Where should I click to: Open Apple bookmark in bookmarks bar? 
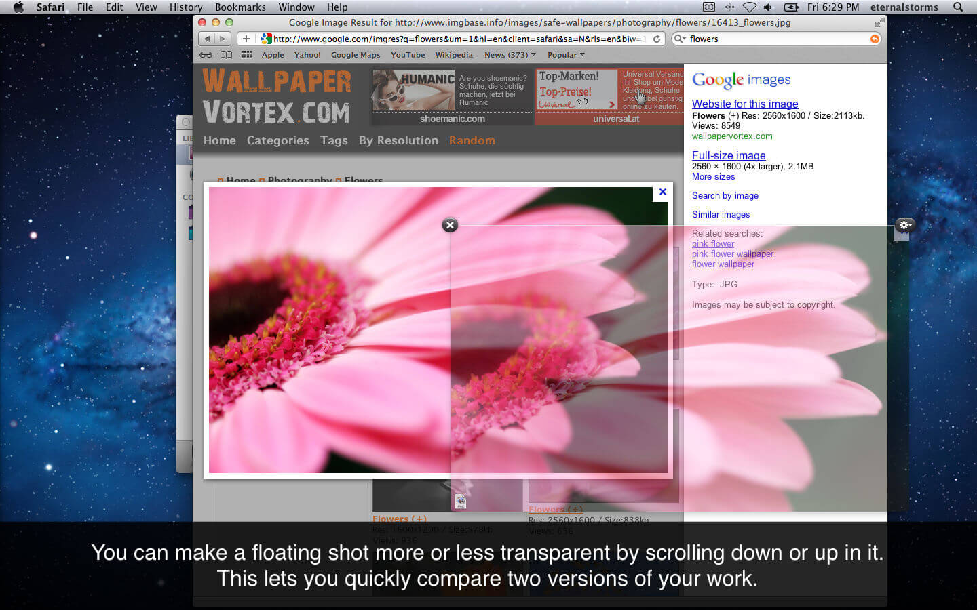[273, 55]
